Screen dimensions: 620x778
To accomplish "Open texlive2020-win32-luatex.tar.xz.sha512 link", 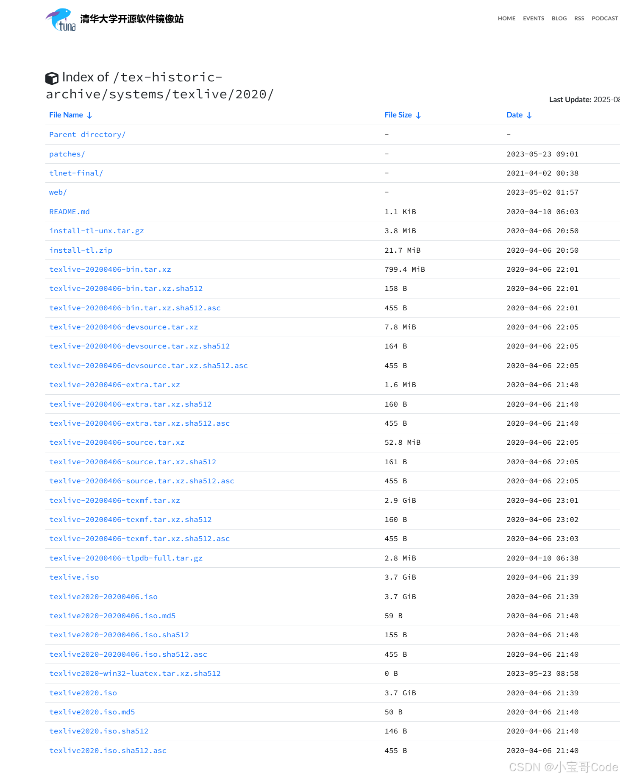I will pyautogui.click(x=135, y=673).
